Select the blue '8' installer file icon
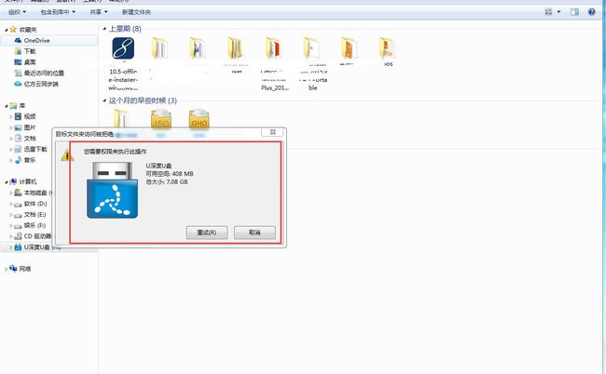This screenshot has height=374, width=606. pyautogui.click(x=123, y=48)
